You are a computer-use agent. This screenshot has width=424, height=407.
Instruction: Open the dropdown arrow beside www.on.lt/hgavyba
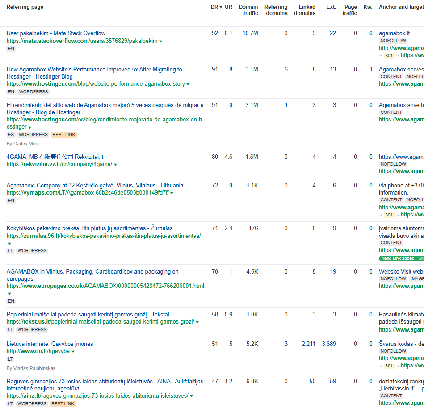73,352
